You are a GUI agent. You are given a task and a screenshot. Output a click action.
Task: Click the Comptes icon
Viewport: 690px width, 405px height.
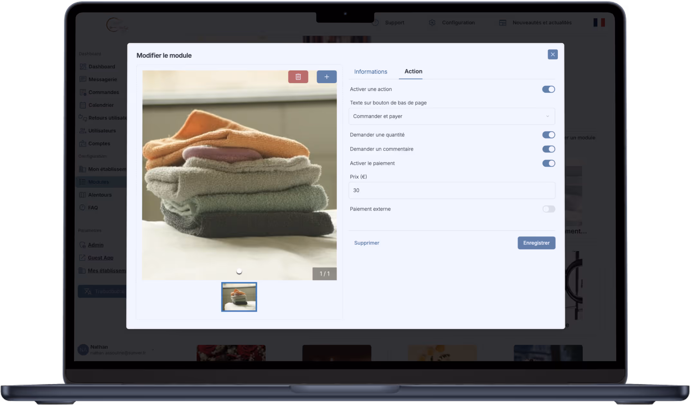83,143
